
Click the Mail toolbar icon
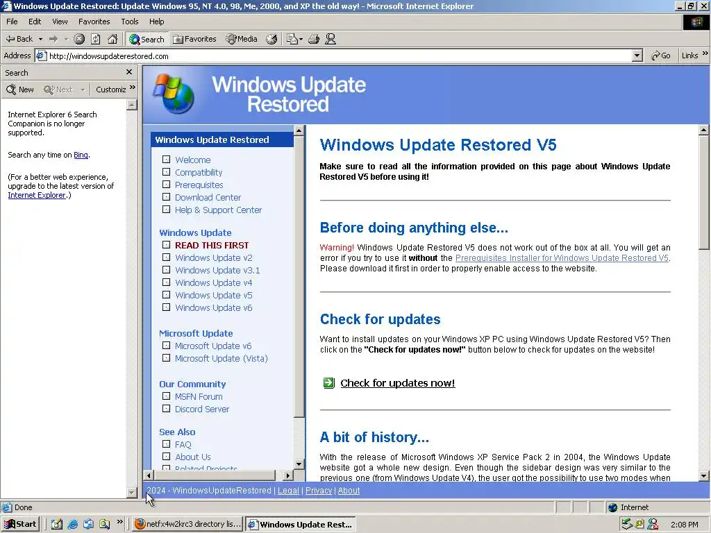click(292, 39)
